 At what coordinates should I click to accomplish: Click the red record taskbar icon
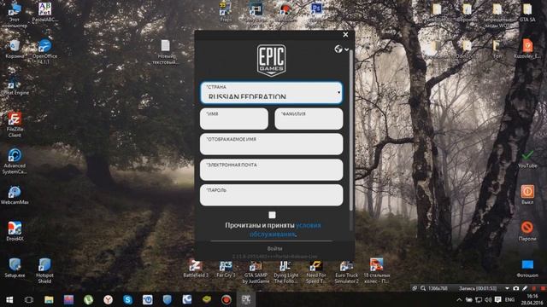226,299
